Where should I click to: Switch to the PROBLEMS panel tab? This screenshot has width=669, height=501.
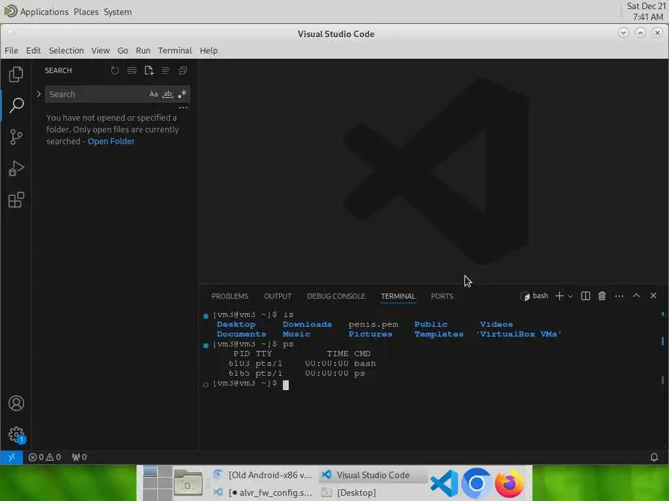[x=230, y=296]
